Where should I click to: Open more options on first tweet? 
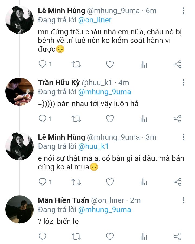pyautogui.click(x=184, y=11)
